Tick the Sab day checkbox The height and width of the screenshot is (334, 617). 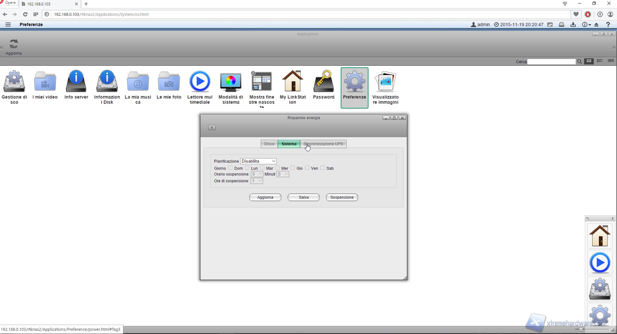[322, 168]
